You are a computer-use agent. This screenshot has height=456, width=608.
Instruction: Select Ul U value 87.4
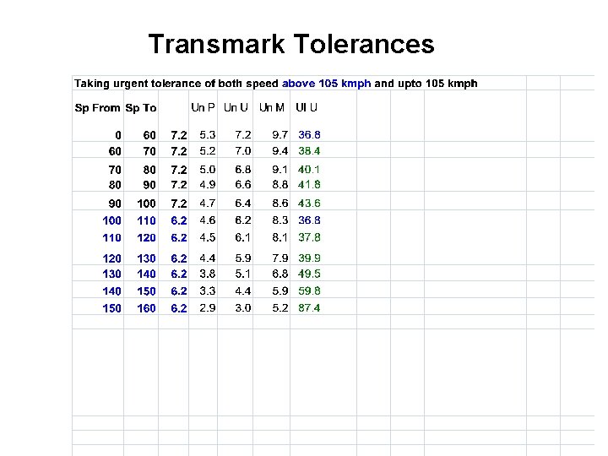point(309,308)
